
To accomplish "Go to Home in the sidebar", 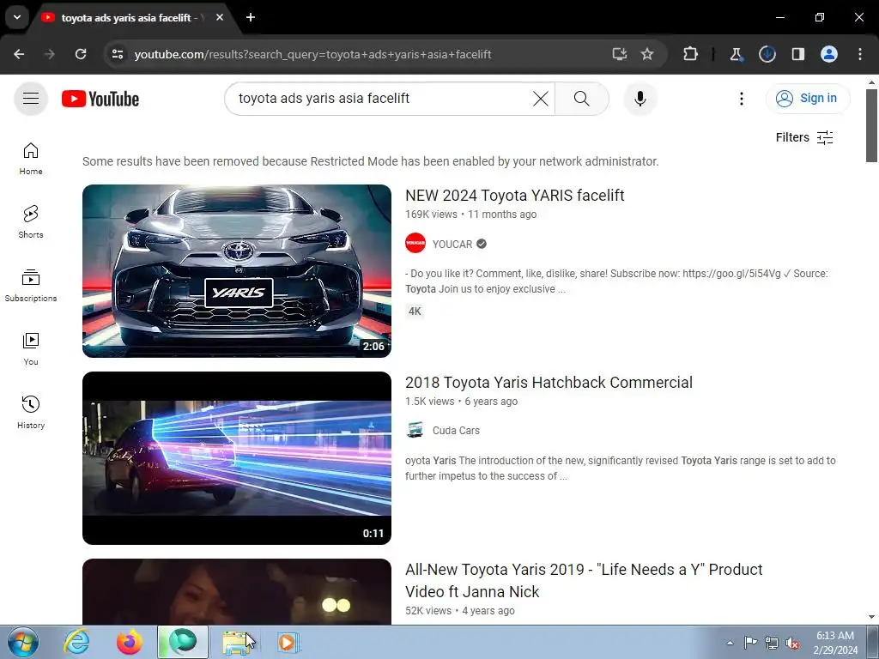I will [31, 159].
